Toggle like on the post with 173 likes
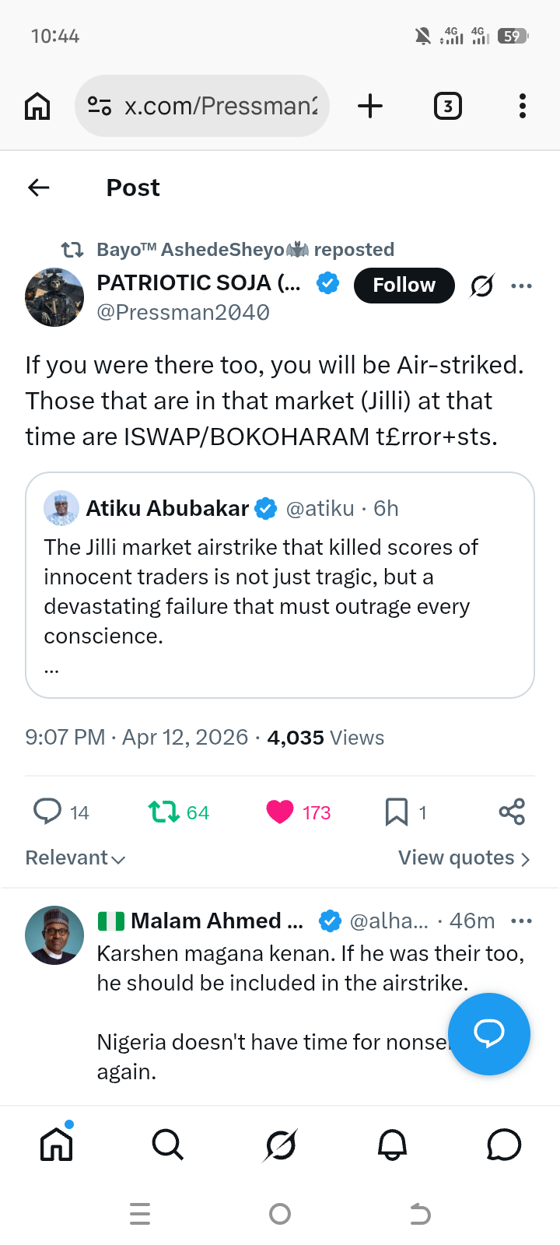Viewport: 560px width, 1245px height. click(x=280, y=812)
